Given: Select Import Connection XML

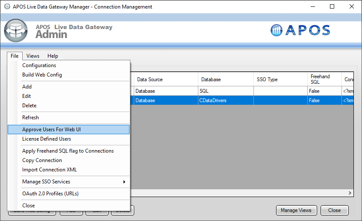Looking at the screenshot, I should pos(50,170).
